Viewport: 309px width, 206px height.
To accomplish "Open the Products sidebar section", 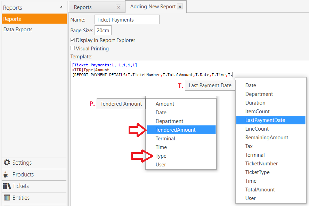I will [34, 174].
